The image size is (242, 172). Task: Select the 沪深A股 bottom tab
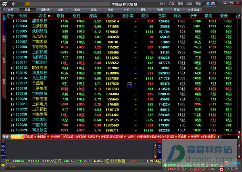click(68, 137)
